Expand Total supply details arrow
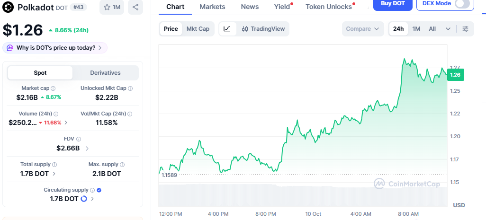Screen dimensions: 486x220 pos(54,174)
